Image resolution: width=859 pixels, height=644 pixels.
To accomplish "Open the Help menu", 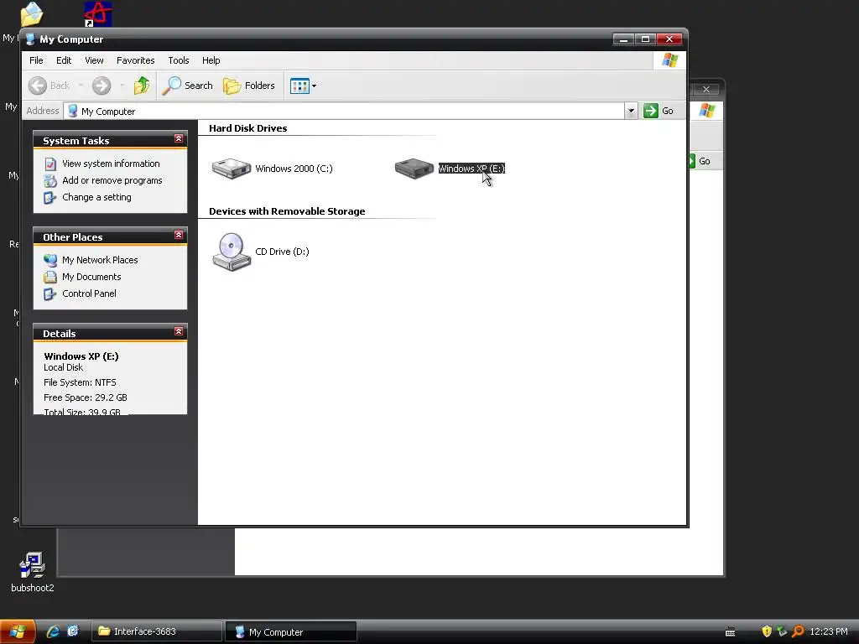I will pyautogui.click(x=211, y=60).
